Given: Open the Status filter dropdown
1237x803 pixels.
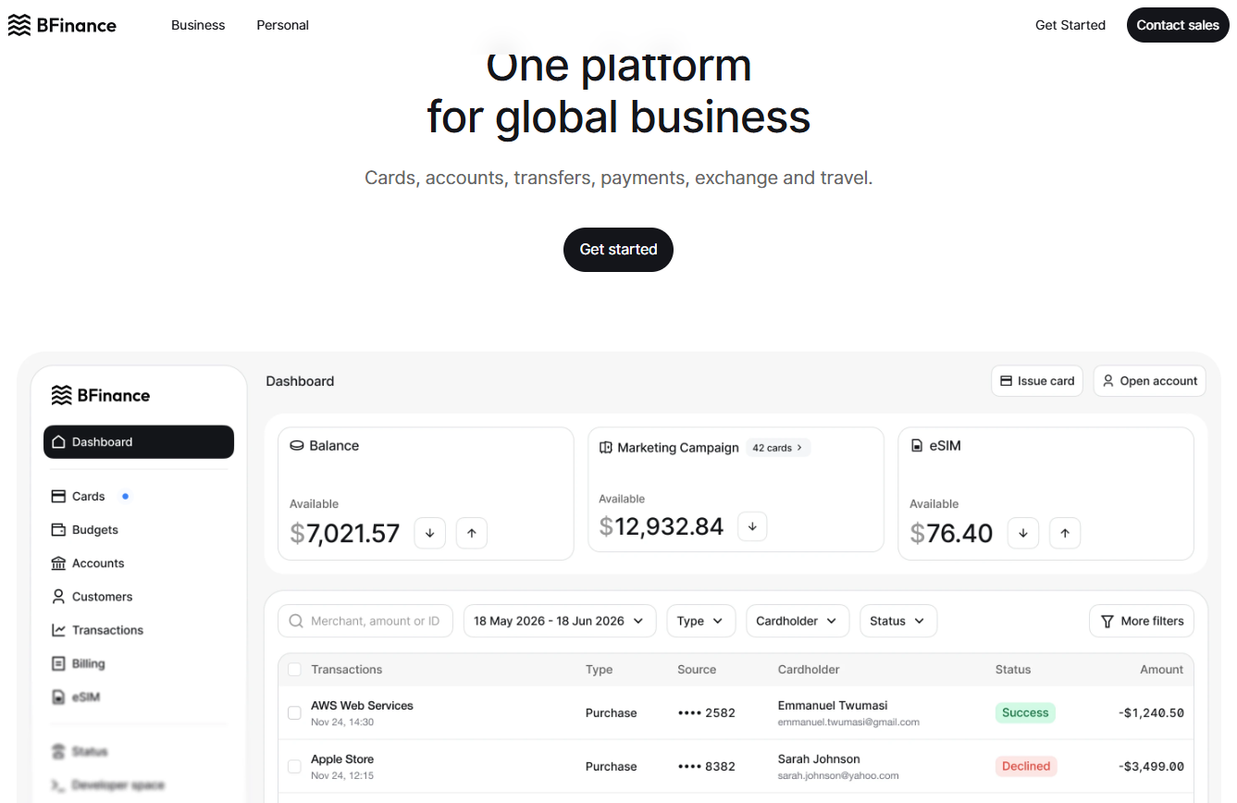Looking at the screenshot, I should tap(898, 621).
